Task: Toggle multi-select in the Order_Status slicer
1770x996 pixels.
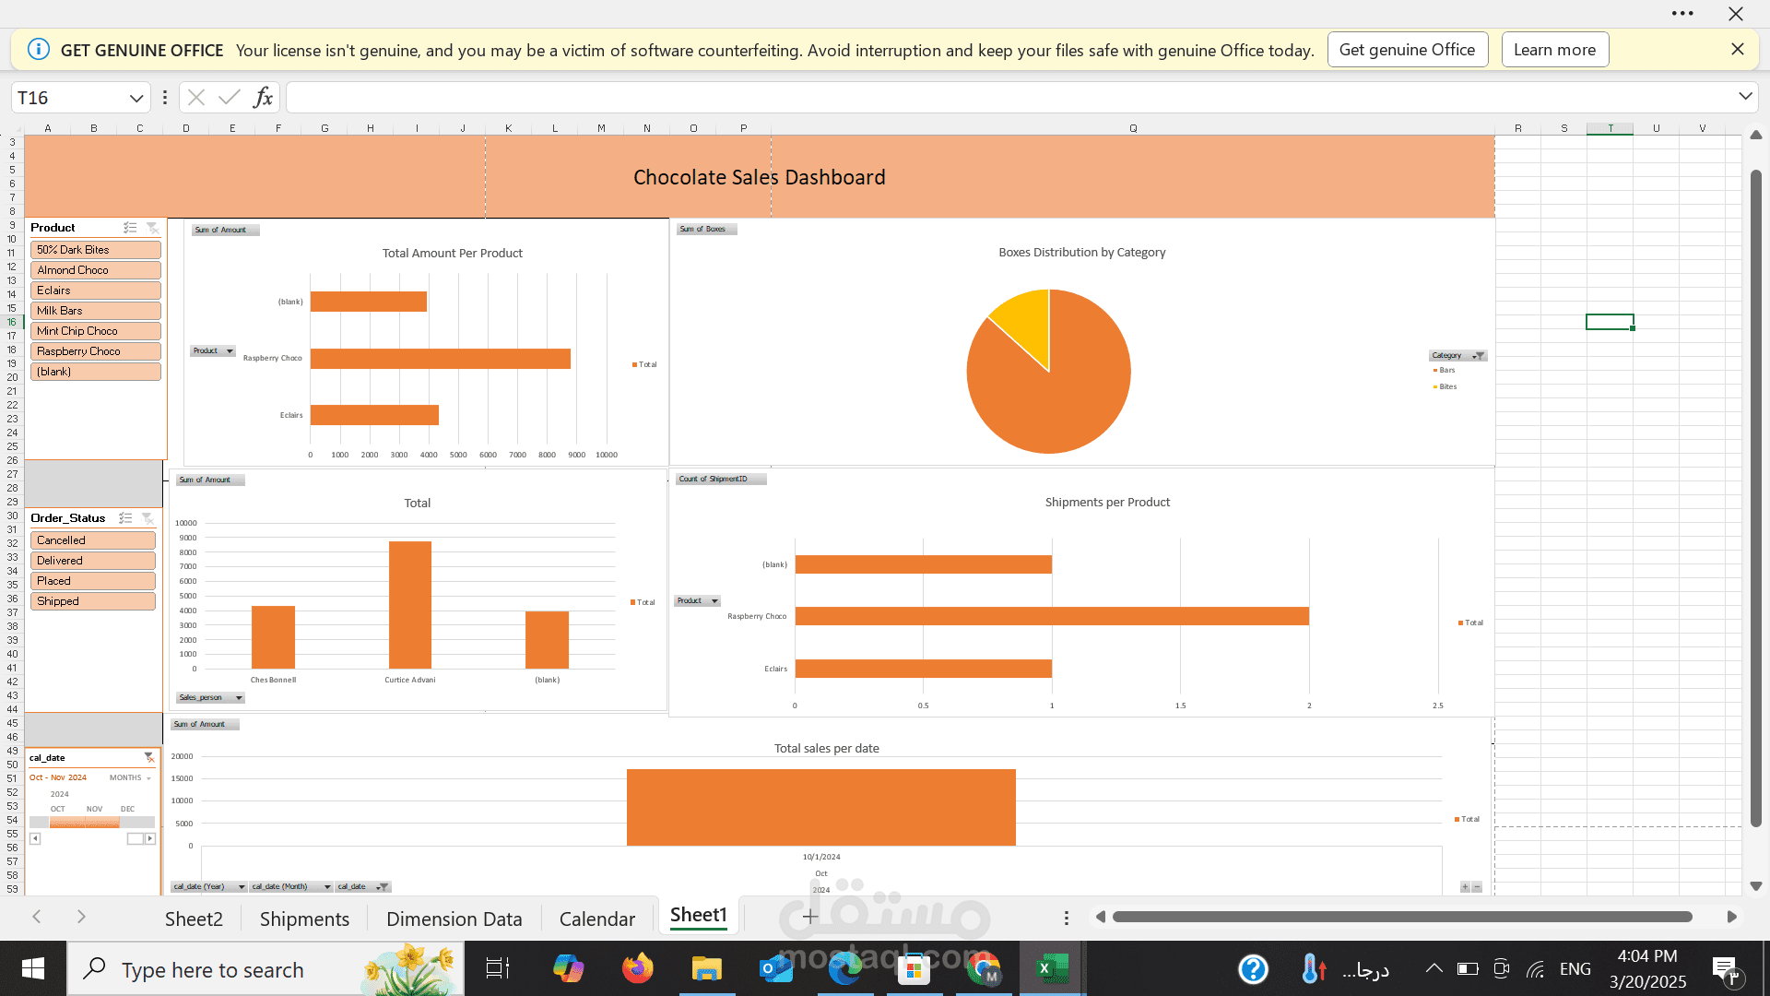Action: [125, 518]
